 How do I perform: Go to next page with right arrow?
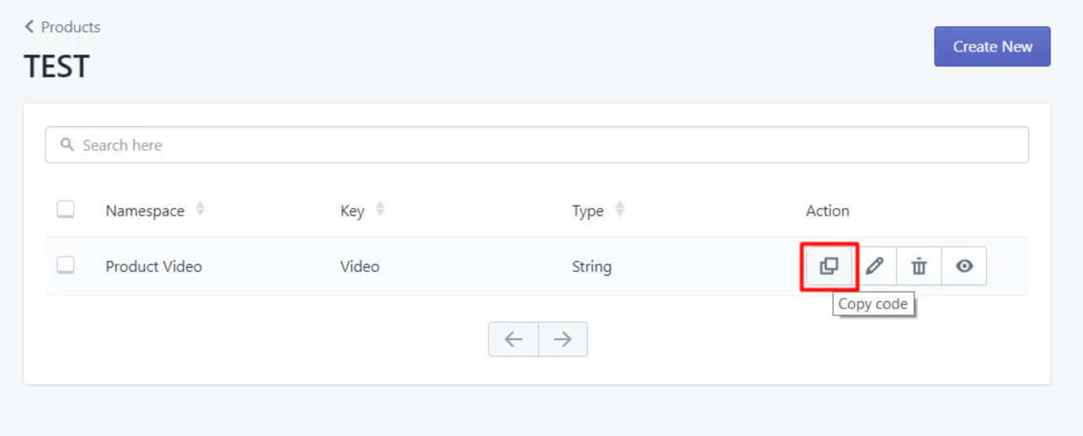pos(563,339)
